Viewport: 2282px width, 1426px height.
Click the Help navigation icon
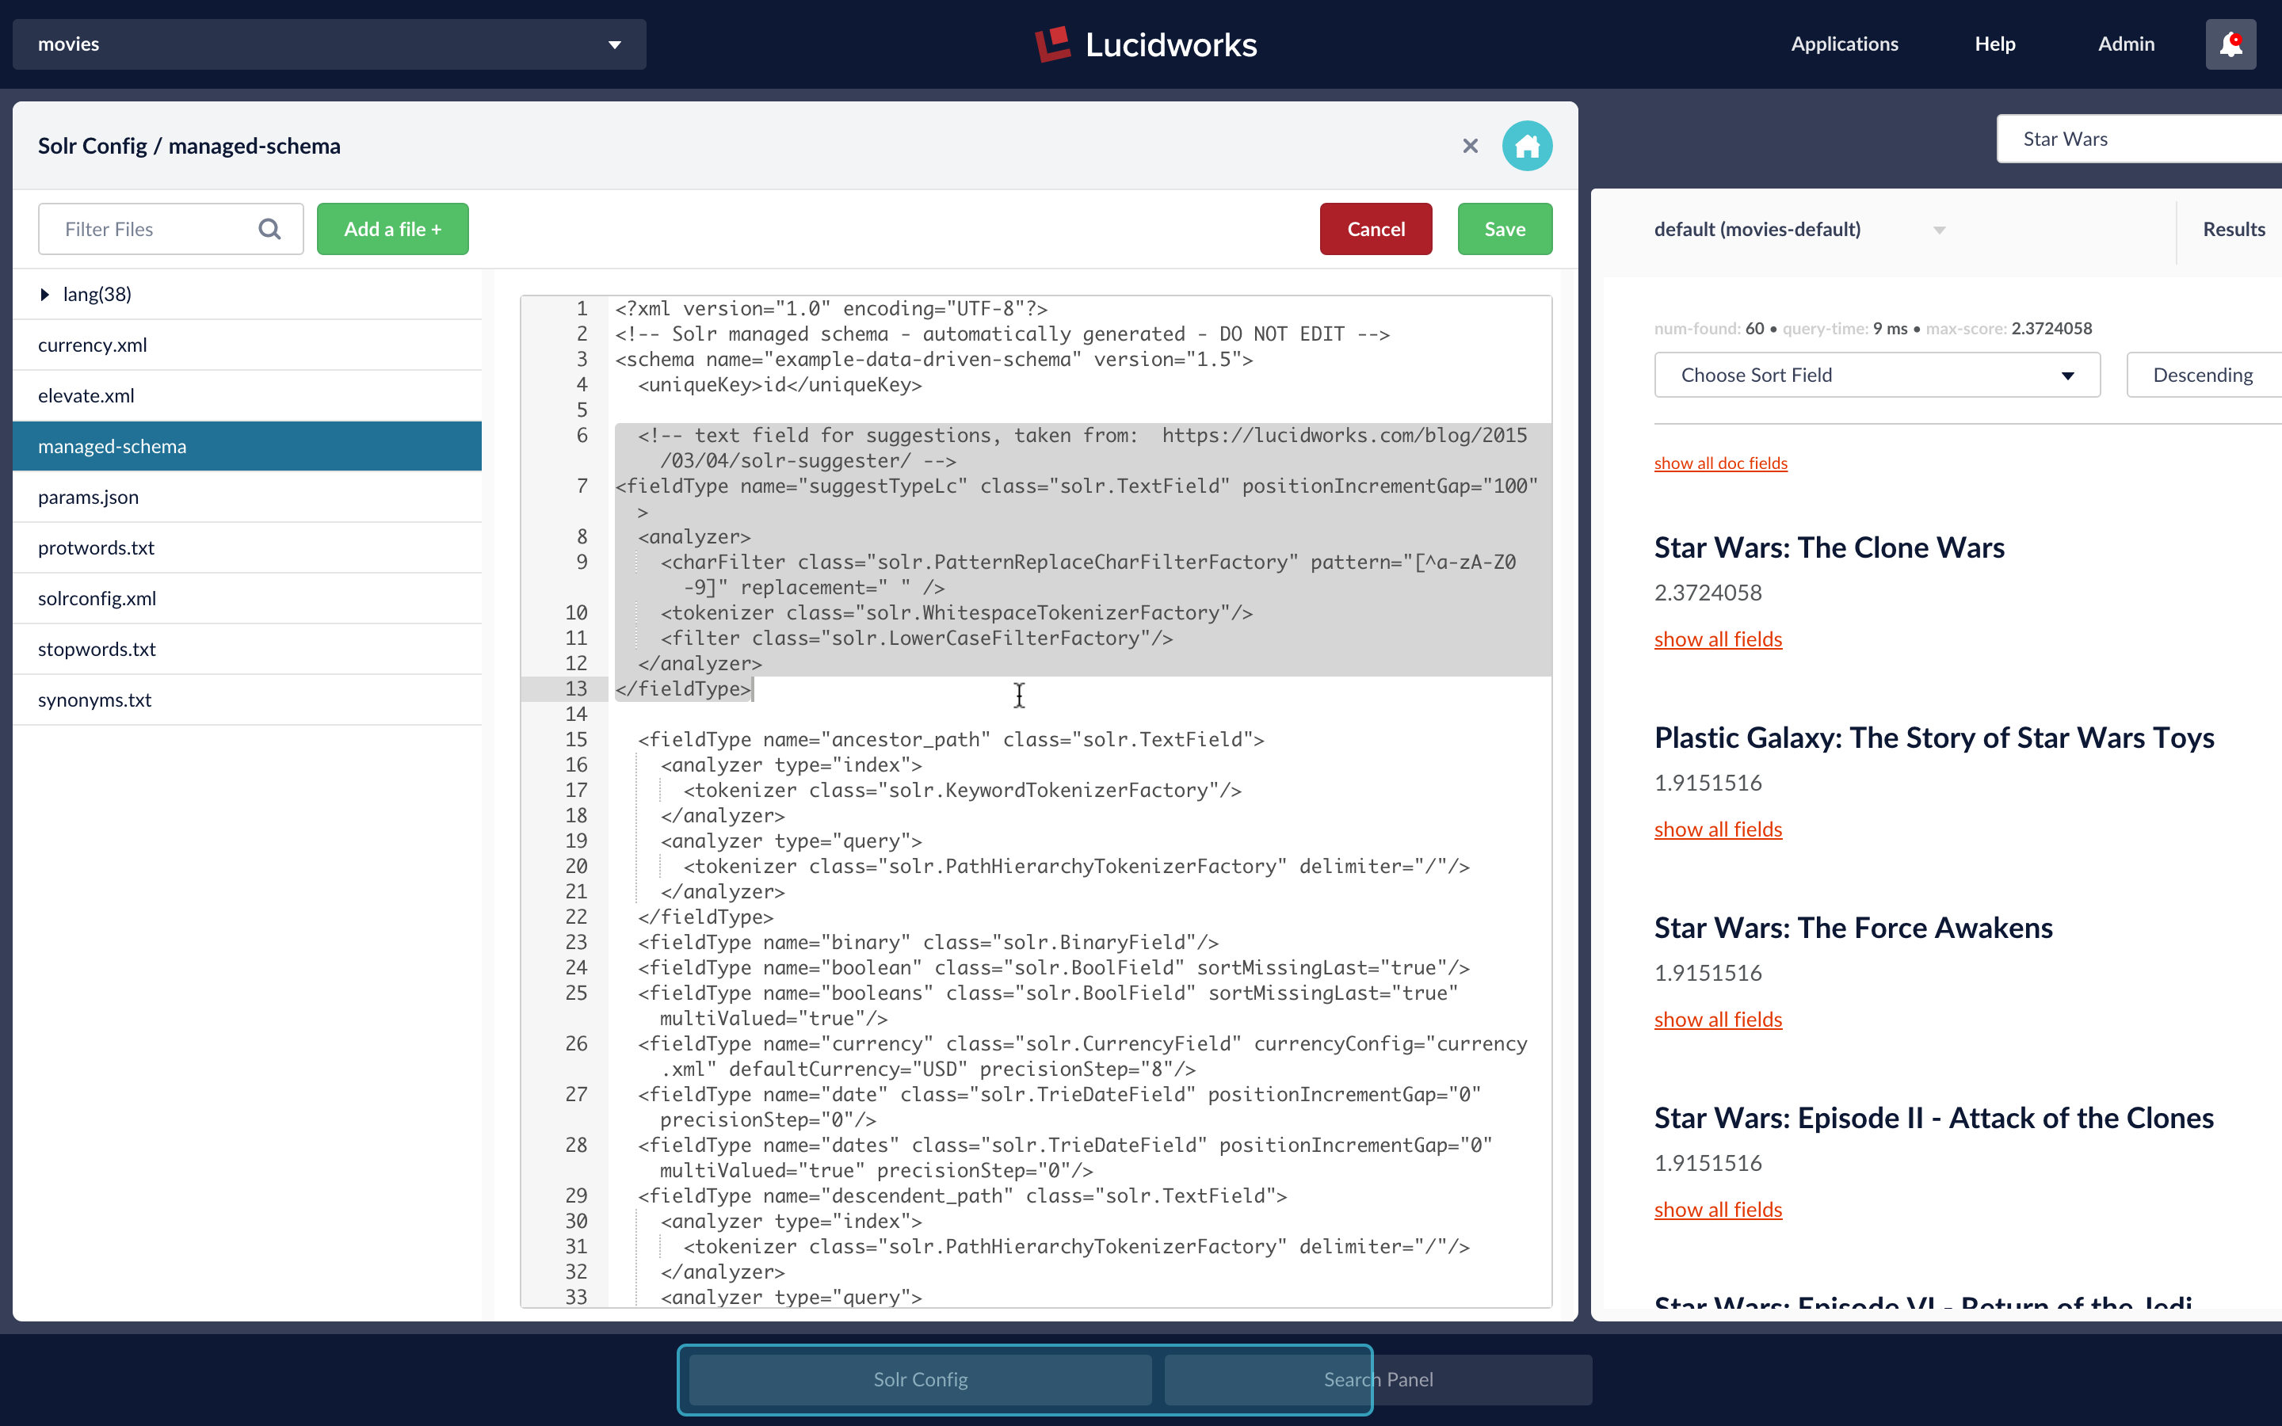pyautogui.click(x=1996, y=44)
